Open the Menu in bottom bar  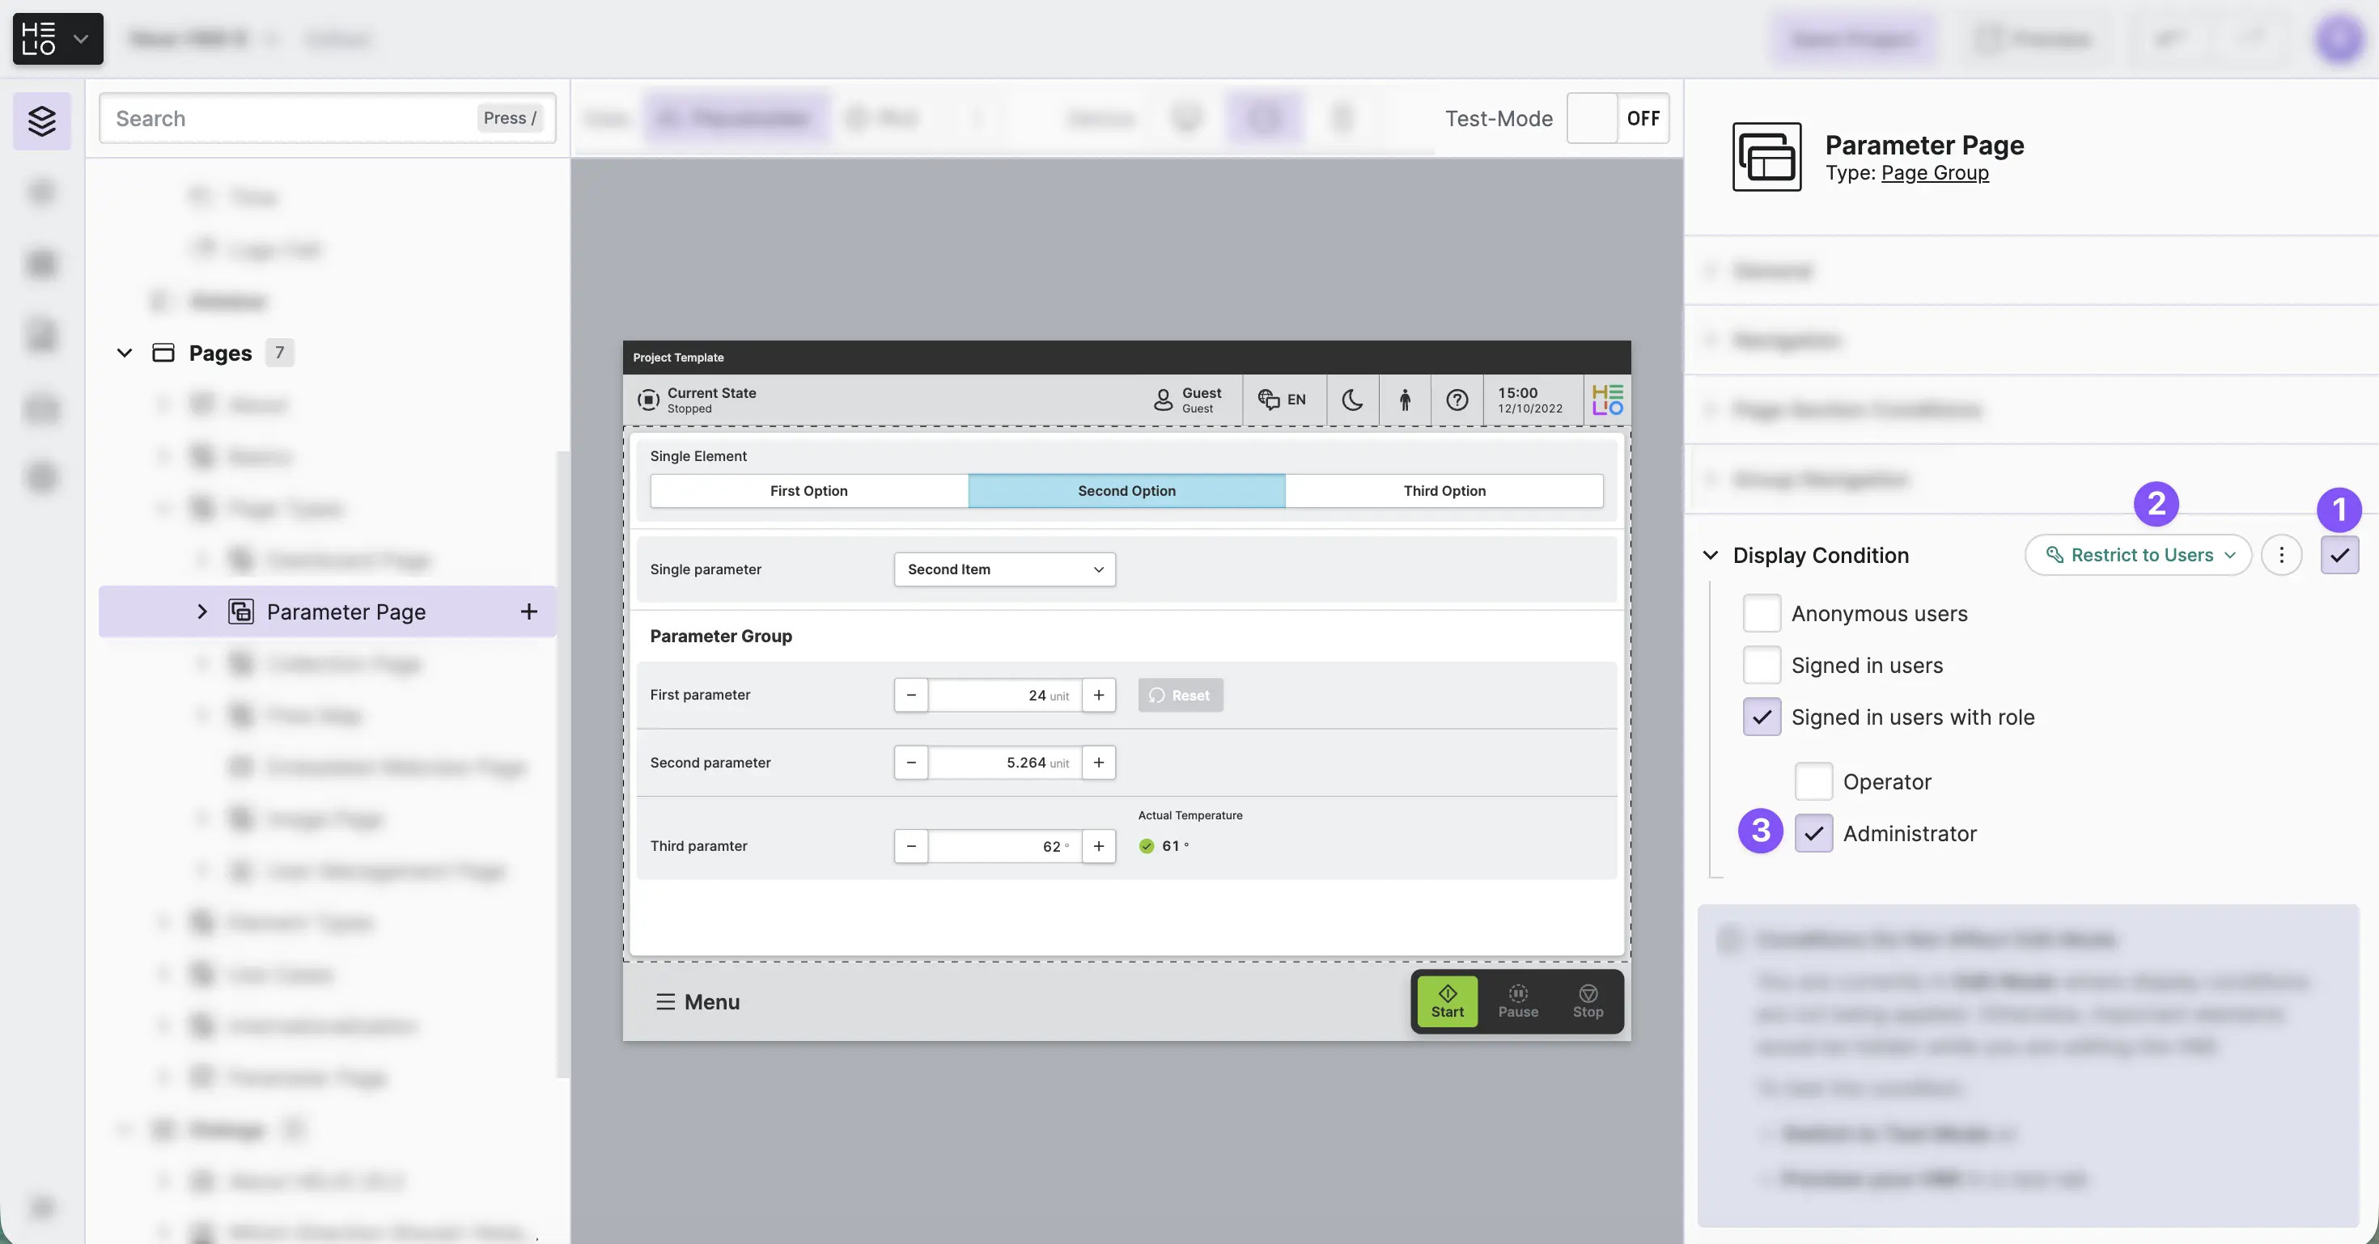coord(698,1001)
